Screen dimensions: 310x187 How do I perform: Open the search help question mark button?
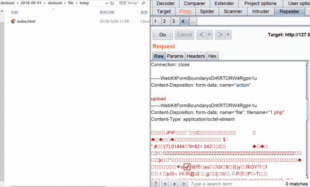click(156, 184)
